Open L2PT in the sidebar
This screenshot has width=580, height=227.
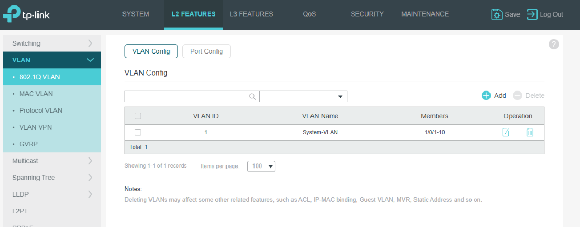click(52, 211)
